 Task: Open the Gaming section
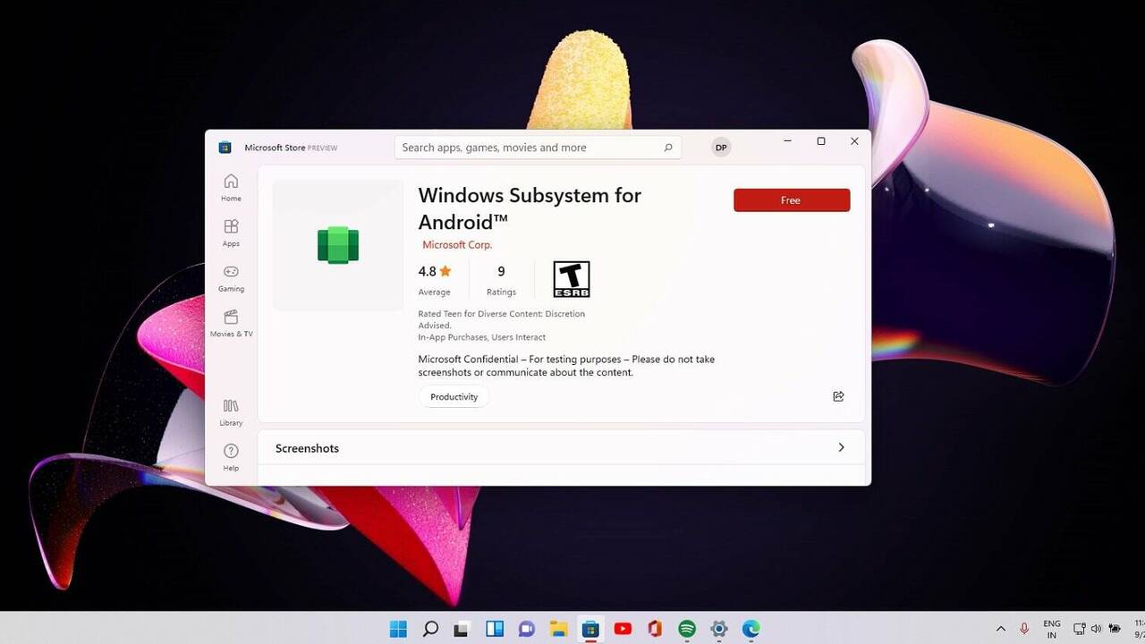click(x=231, y=277)
